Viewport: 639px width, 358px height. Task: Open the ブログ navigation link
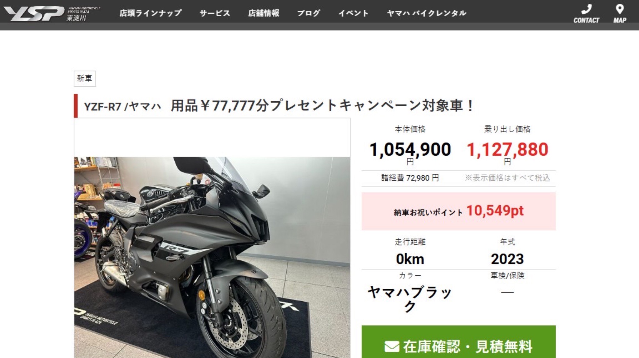[x=309, y=13]
